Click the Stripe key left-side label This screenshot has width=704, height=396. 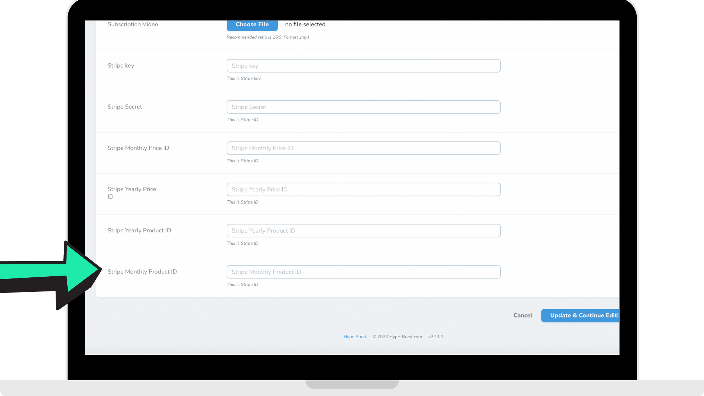click(x=121, y=65)
